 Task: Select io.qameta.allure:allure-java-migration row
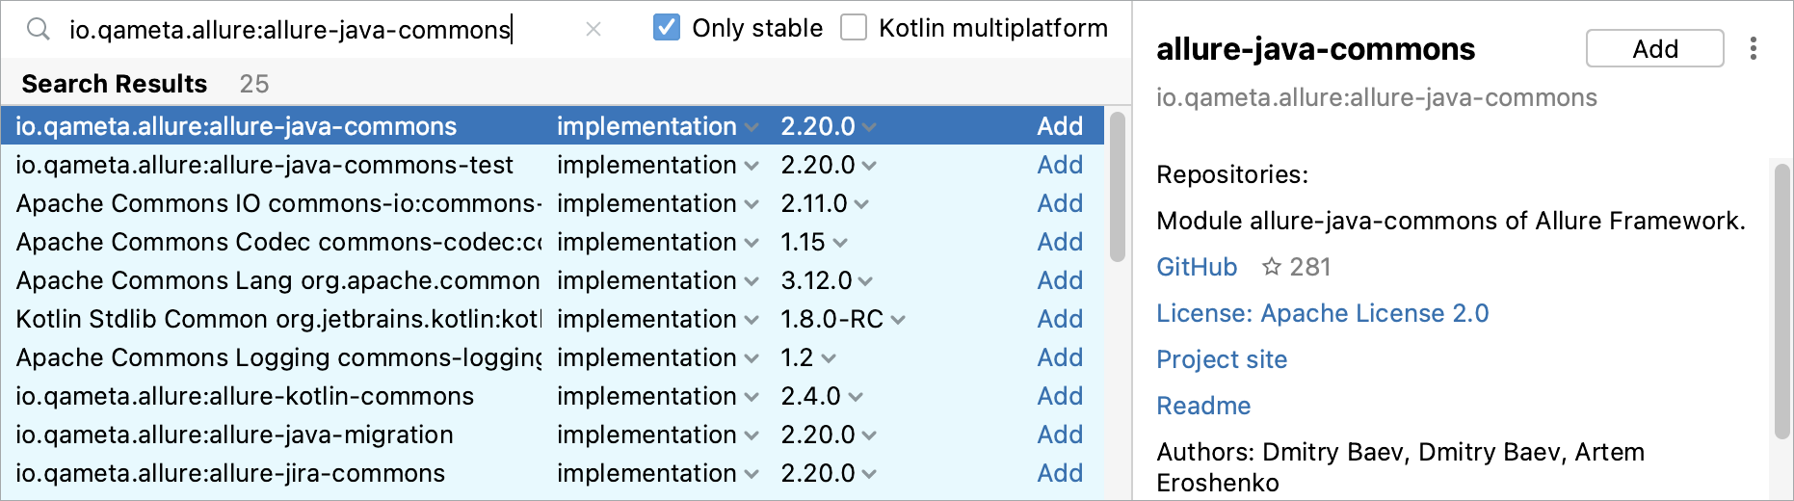coord(552,435)
